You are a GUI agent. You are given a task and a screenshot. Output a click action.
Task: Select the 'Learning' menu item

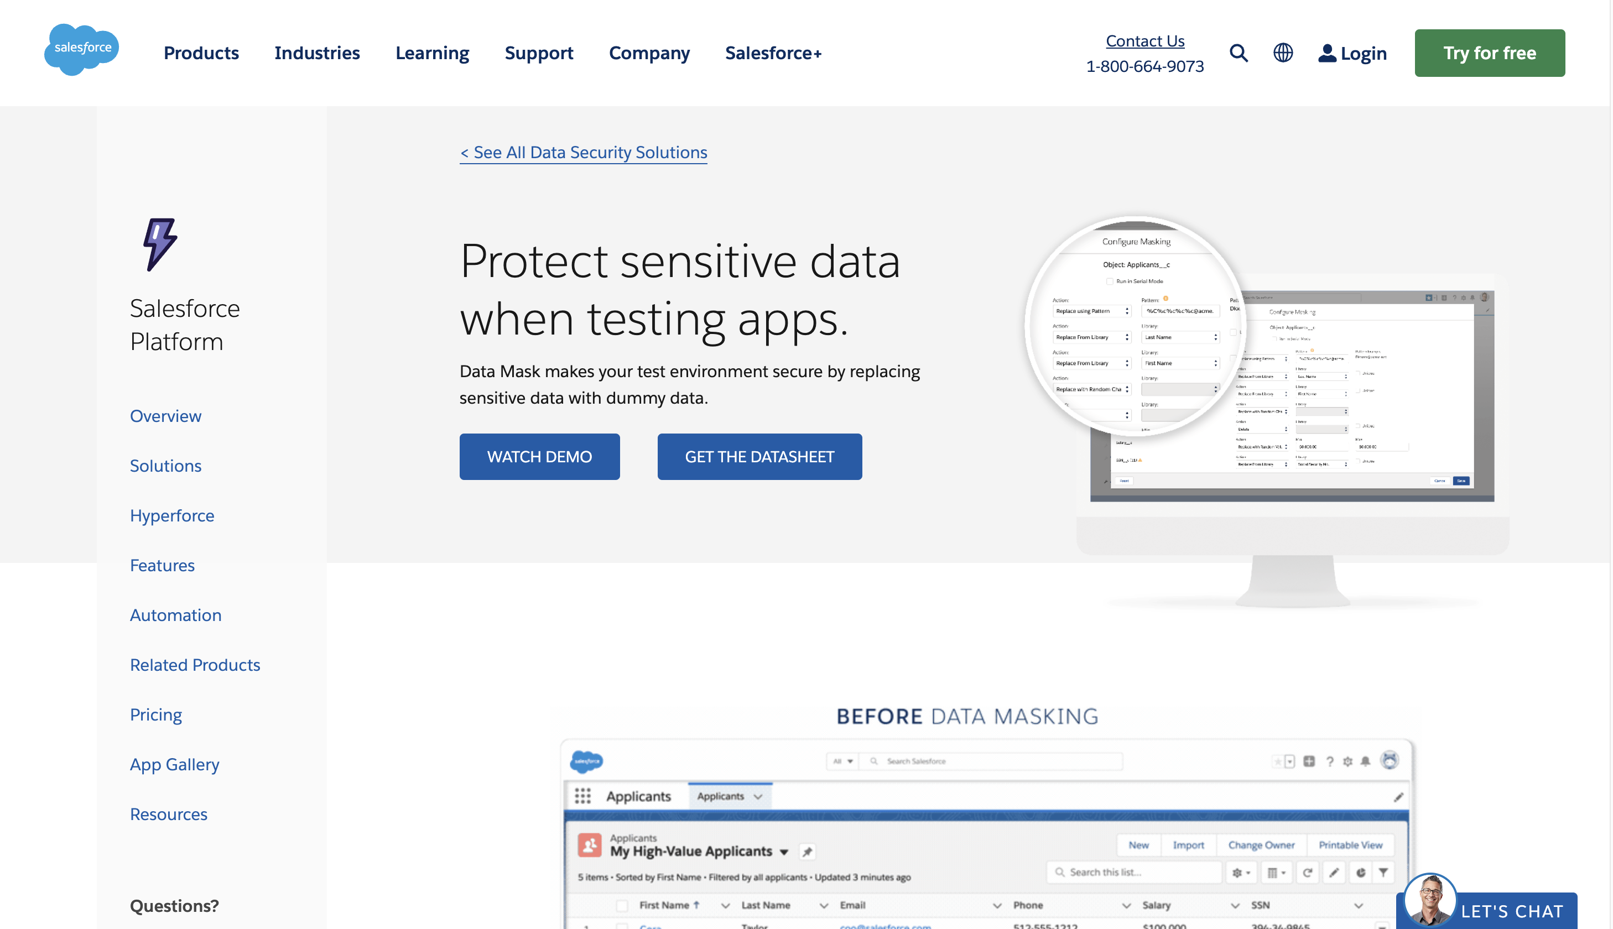(x=432, y=53)
